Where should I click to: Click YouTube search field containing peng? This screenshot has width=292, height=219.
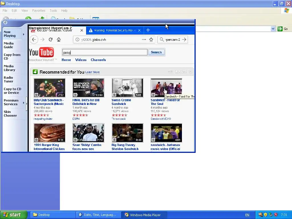pyautogui.click(x=105, y=52)
